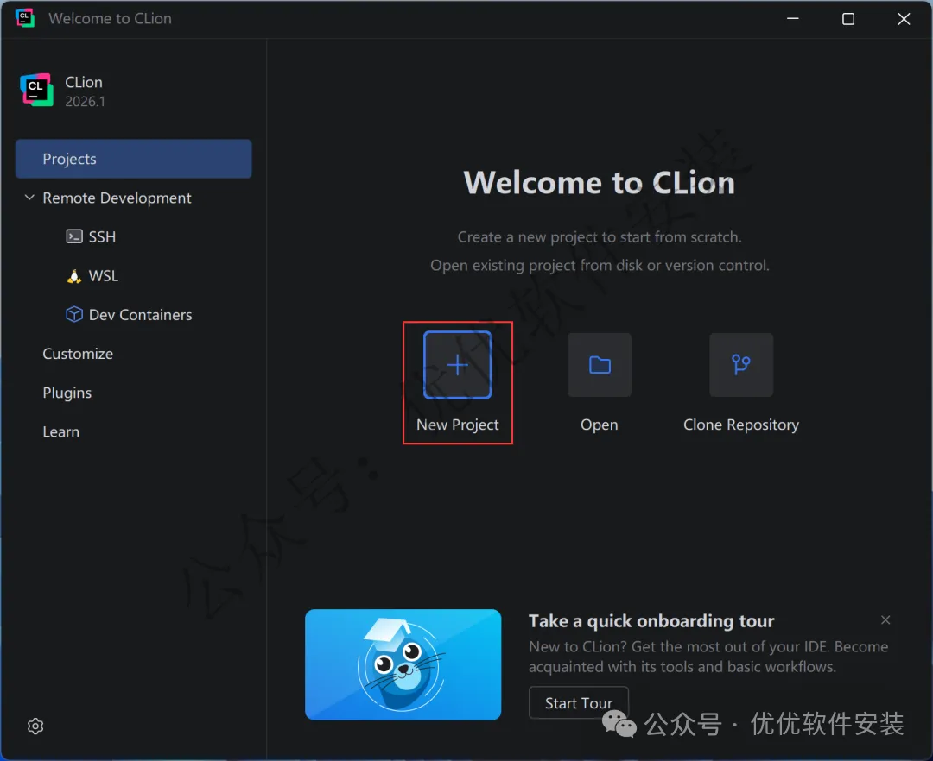Select the SSH terminal icon
Image resolution: width=933 pixels, height=761 pixels.
[73, 236]
